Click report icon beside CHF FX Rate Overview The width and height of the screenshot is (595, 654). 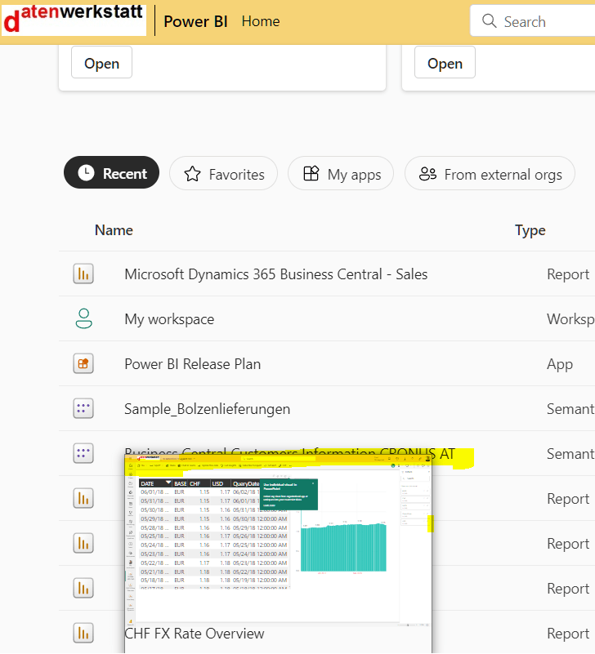pyautogui.click(x=83, y=633)
